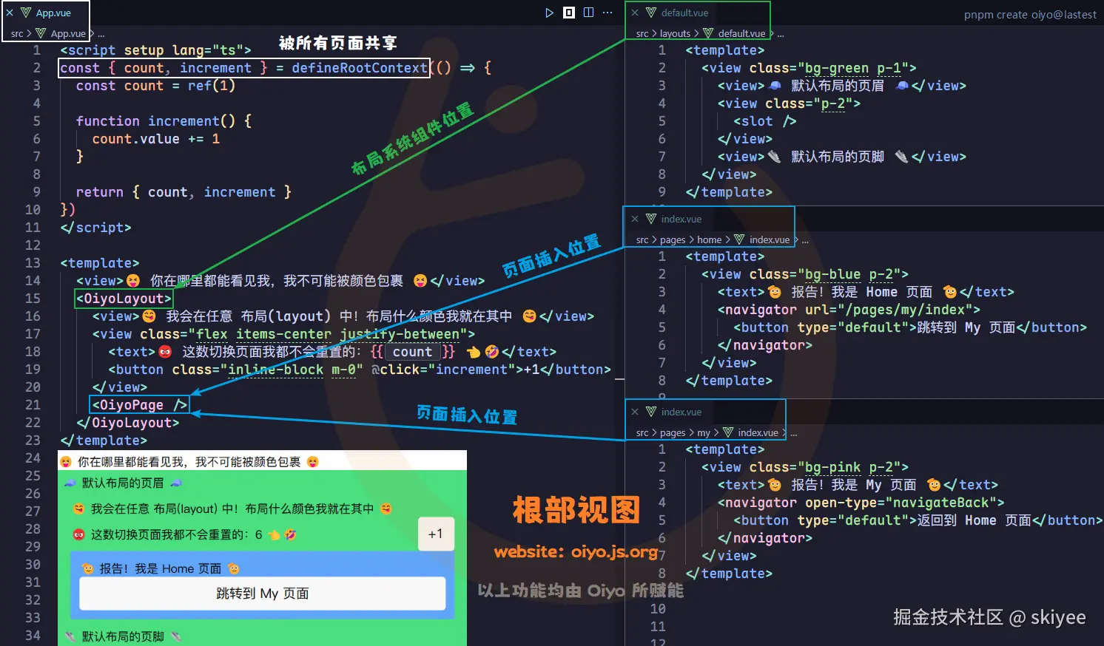Click the Vue logo on the home index.vue tab

(651, 219)
